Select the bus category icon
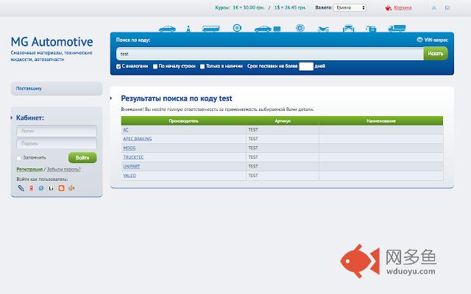This screenshot has width=471, height=294. pos(210,29)
